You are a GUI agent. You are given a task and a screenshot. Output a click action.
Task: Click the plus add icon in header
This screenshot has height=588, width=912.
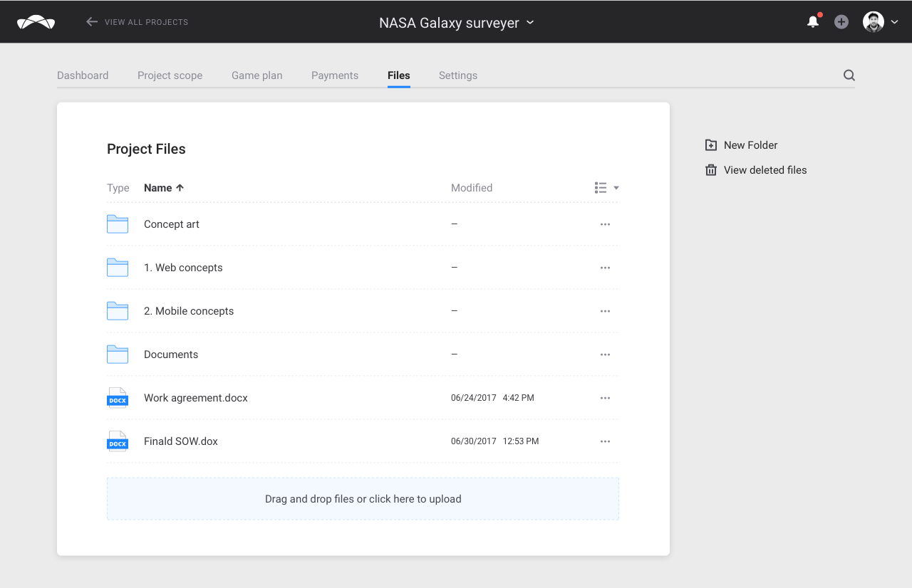pos(841,22)
